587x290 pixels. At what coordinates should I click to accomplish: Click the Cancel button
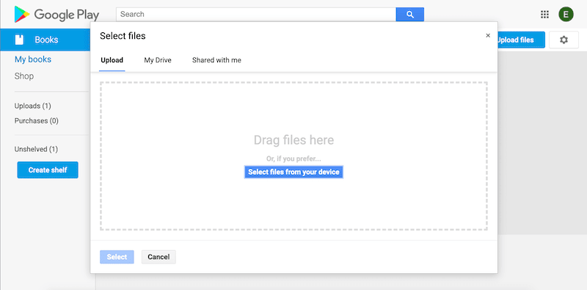[x=158, y=257]
